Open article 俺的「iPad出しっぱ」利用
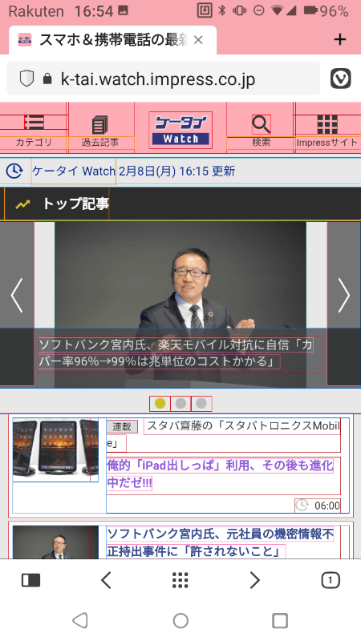 [x=220, y=474]
